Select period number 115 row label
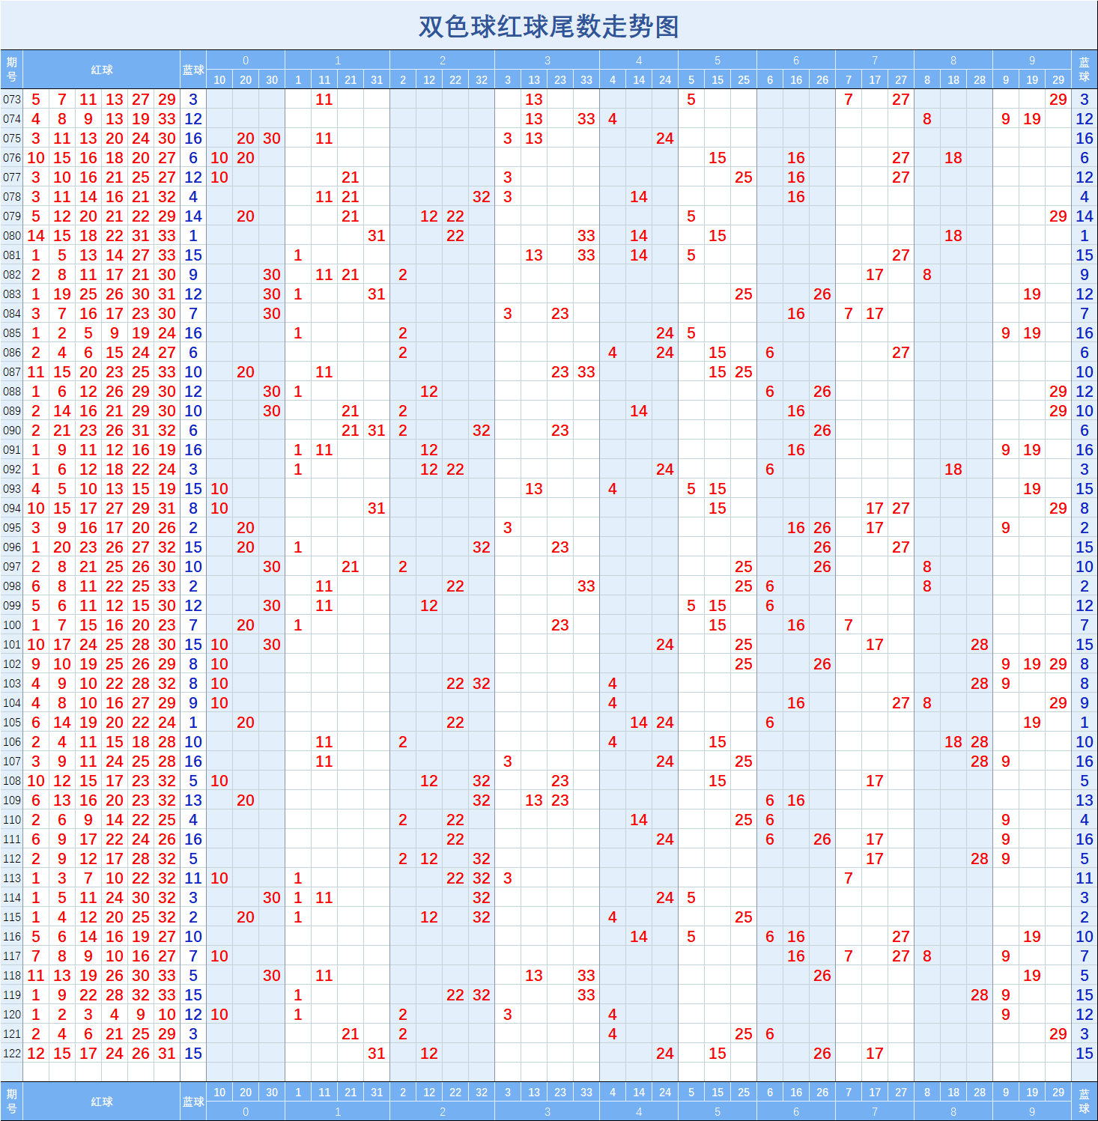The height and width of the screenshot is (1121, 1098). click(12, 917)
